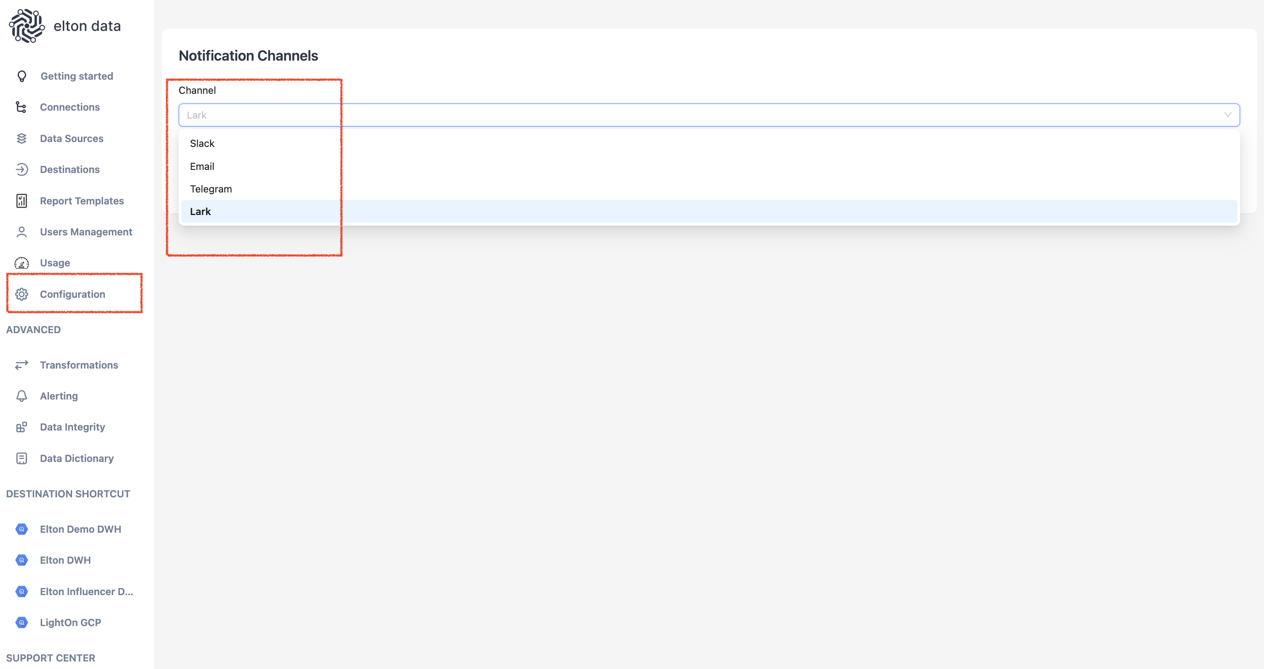Viewport: 1264px width, 669px height.
Task: Click the Connections branch icon
Action: click(22, 107)
